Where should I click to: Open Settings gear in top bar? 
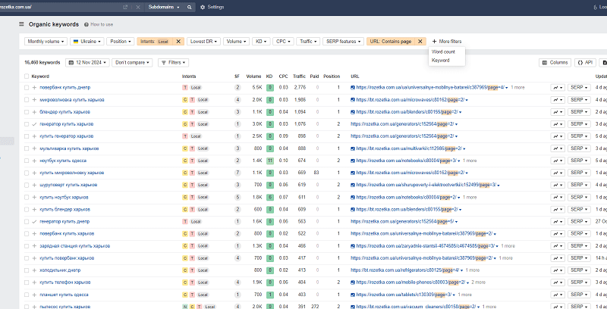212,8
